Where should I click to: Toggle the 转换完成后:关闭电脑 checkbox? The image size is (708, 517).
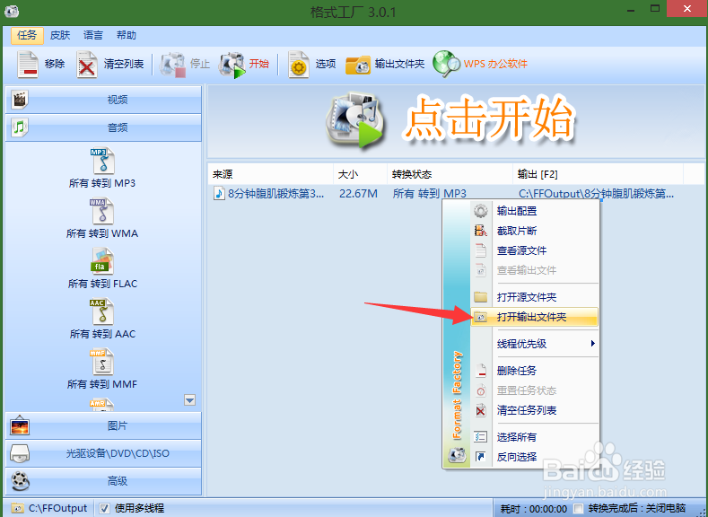point(578,508)
